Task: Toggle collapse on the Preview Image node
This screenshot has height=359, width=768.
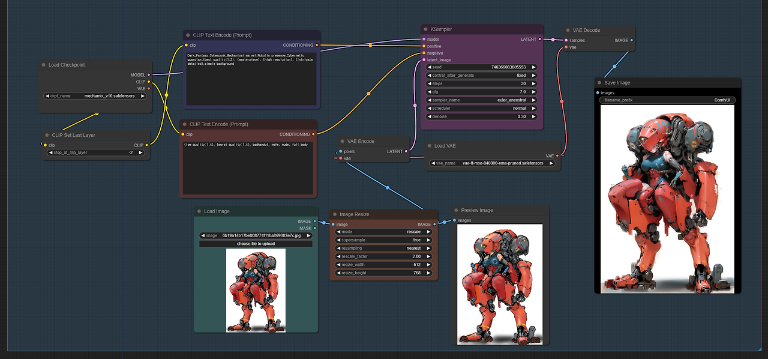Action: point(456,211)
